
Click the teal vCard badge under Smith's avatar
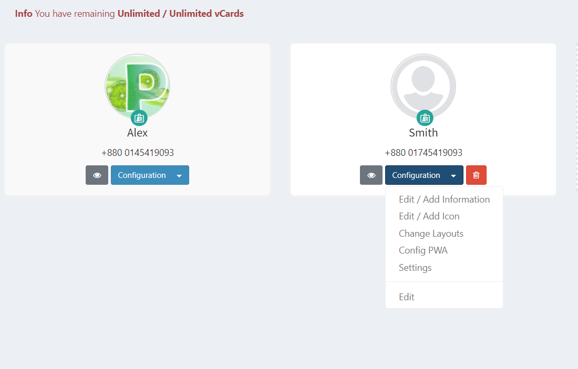pyautogui.click(x=425, y=118)
